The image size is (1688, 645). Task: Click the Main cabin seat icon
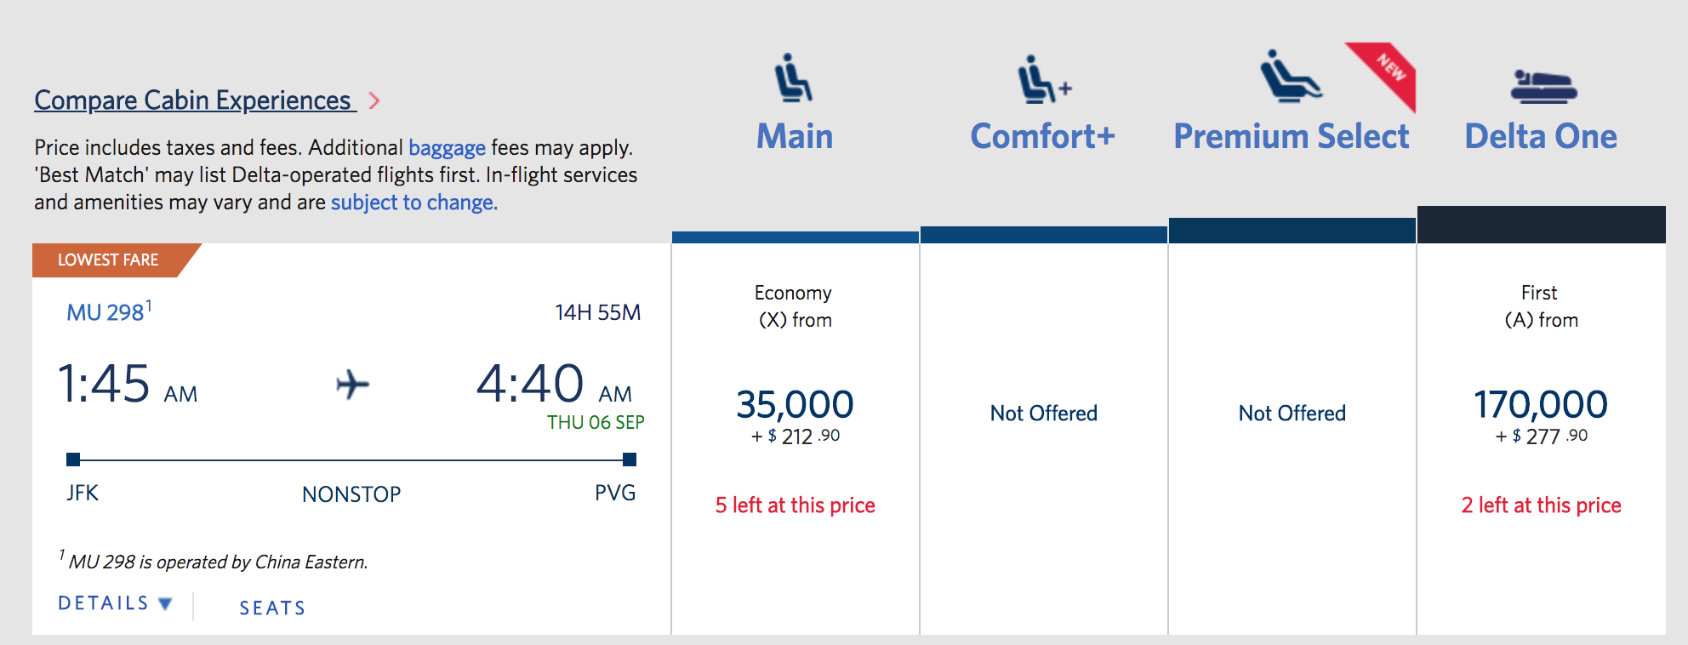point(793,78)
